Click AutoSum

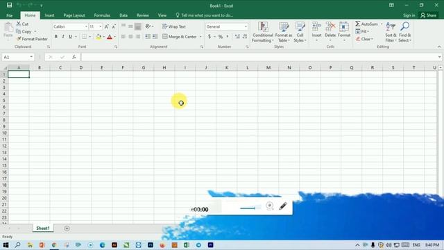pyautogui.click(x=367, y=24)
